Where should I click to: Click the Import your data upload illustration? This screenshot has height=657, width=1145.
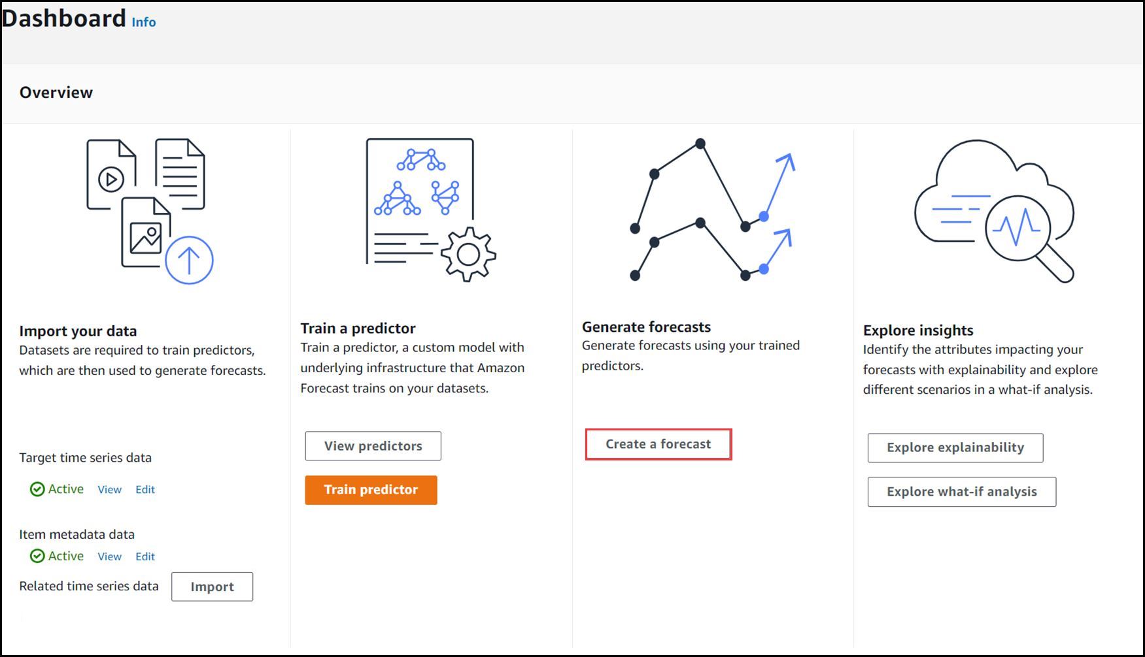150,211
